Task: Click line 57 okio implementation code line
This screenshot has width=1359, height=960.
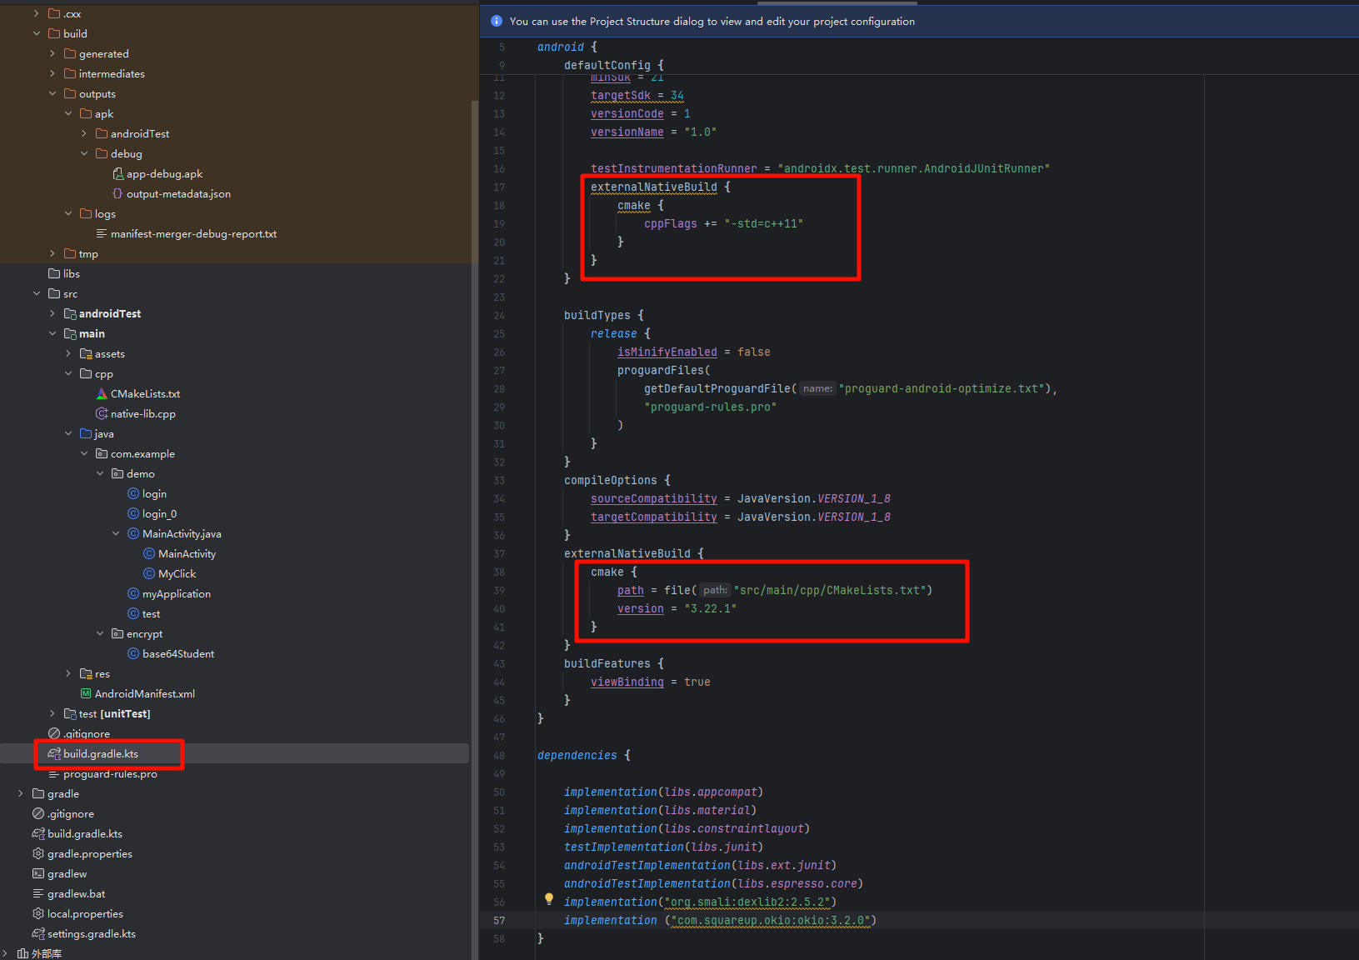Action: click(720, 921)
